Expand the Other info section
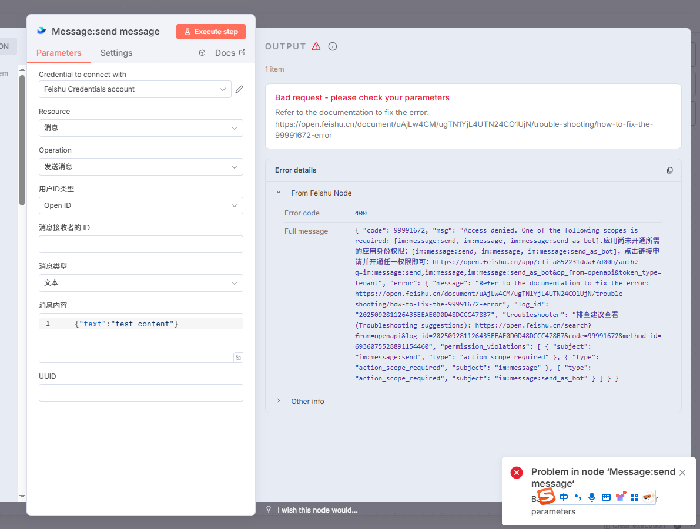The width and height of the screenshot is (700, 529). pos(279,401)
